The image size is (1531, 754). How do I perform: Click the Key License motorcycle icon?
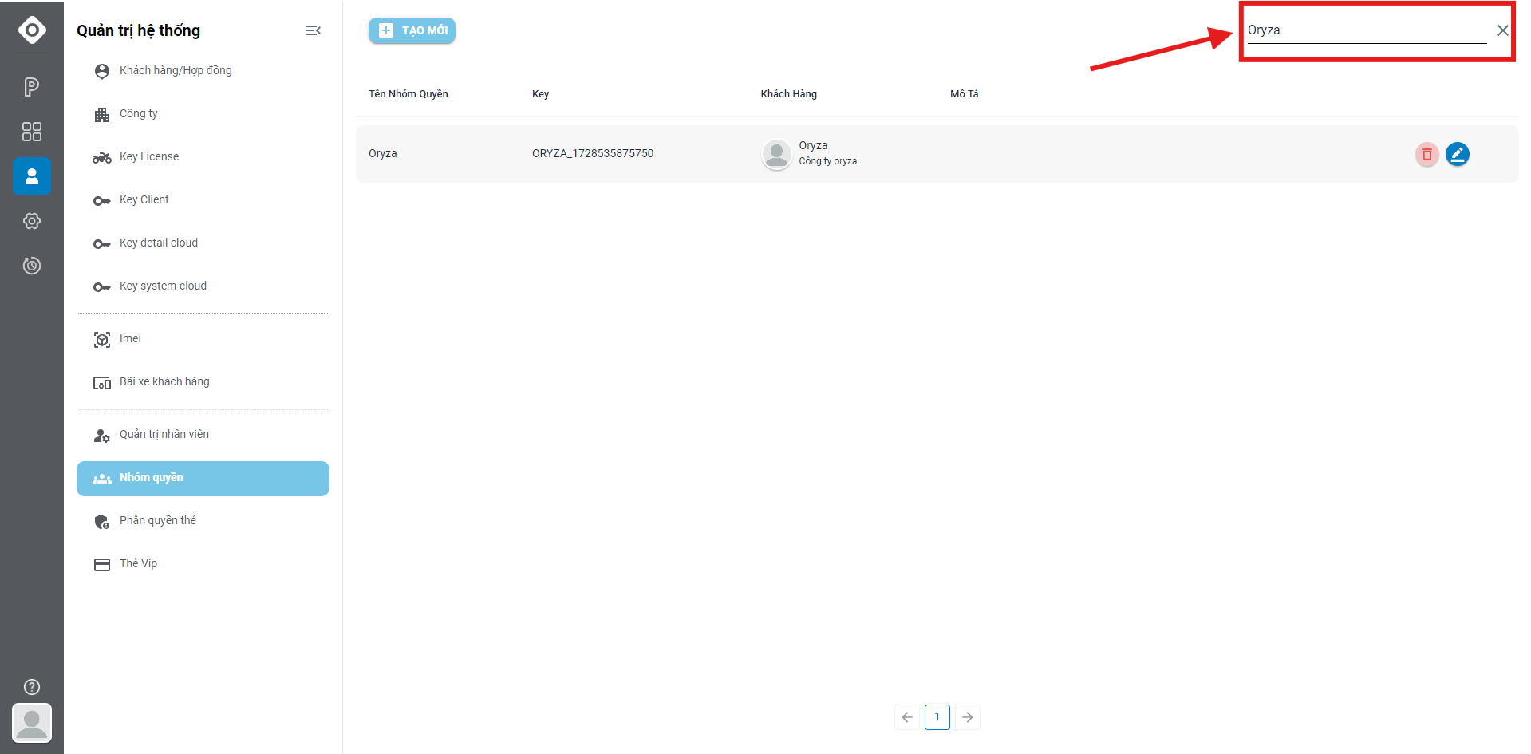(x=102, y=157)
